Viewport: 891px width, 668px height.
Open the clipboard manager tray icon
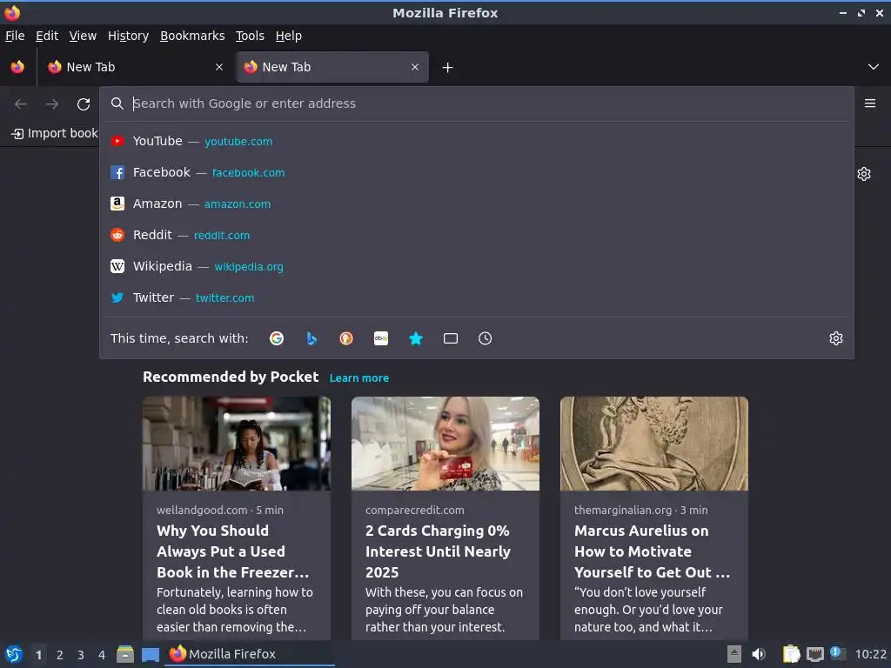point(791,654)
